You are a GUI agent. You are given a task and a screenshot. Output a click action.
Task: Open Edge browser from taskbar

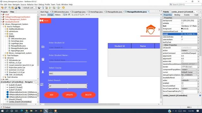click(21, 111)
